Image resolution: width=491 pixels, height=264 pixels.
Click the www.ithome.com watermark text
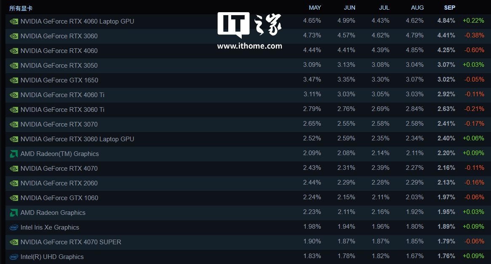click(x=250, y=46)
